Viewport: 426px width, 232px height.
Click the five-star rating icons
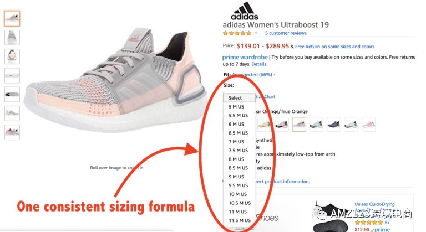coord(237,33)
